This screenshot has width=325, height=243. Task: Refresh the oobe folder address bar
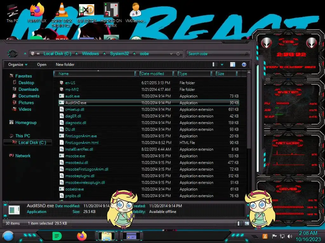[x=178, y=54]
